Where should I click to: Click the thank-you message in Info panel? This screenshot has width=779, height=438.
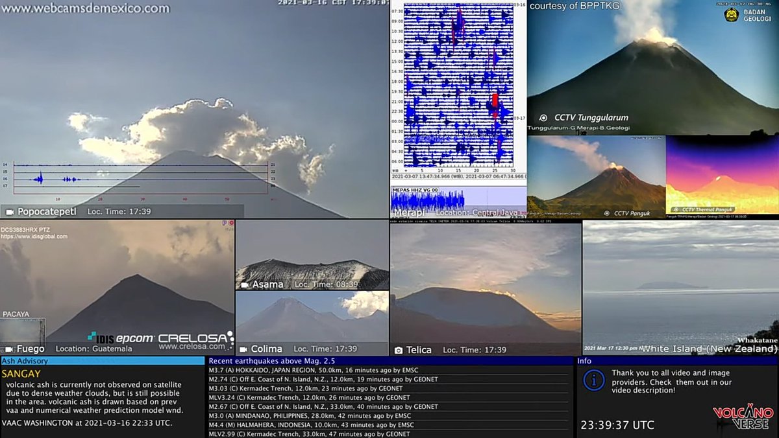(671, 382)
